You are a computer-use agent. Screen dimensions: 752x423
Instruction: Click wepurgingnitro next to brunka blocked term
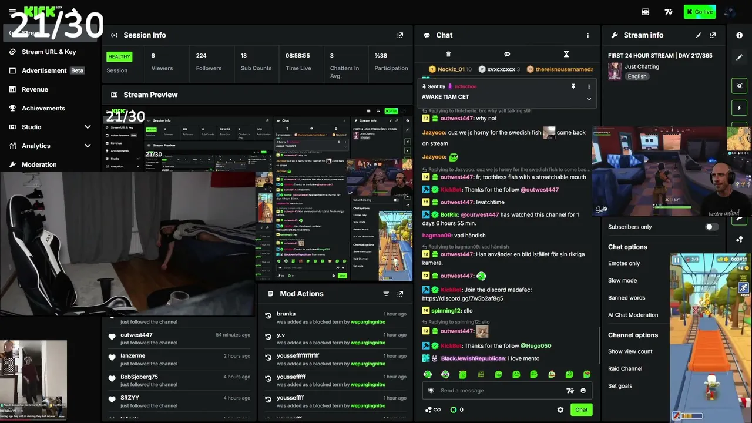pos(368,322)
